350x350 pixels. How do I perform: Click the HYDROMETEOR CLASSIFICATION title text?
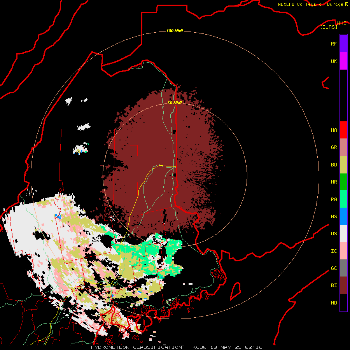(x=136, y=347)
